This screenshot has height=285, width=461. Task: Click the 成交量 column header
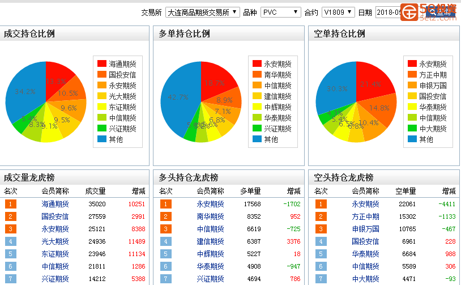click(95, 191)
